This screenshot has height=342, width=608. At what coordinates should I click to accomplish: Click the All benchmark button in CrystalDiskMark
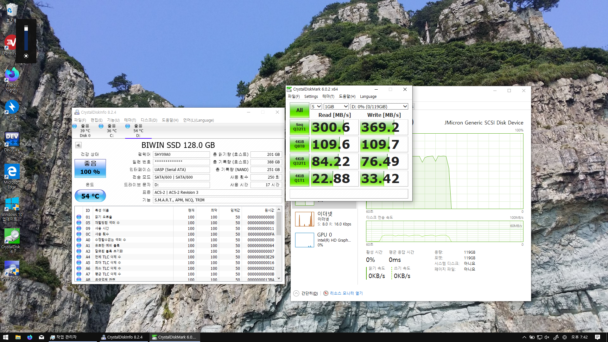(299, 110)
